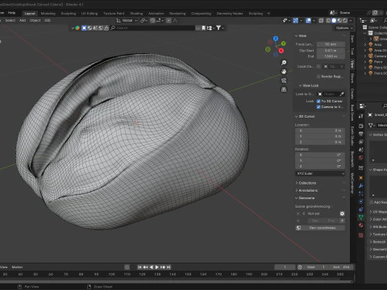Add new workspace with plus tab
The width and height of the screenshot is (387, 290).
268,14
